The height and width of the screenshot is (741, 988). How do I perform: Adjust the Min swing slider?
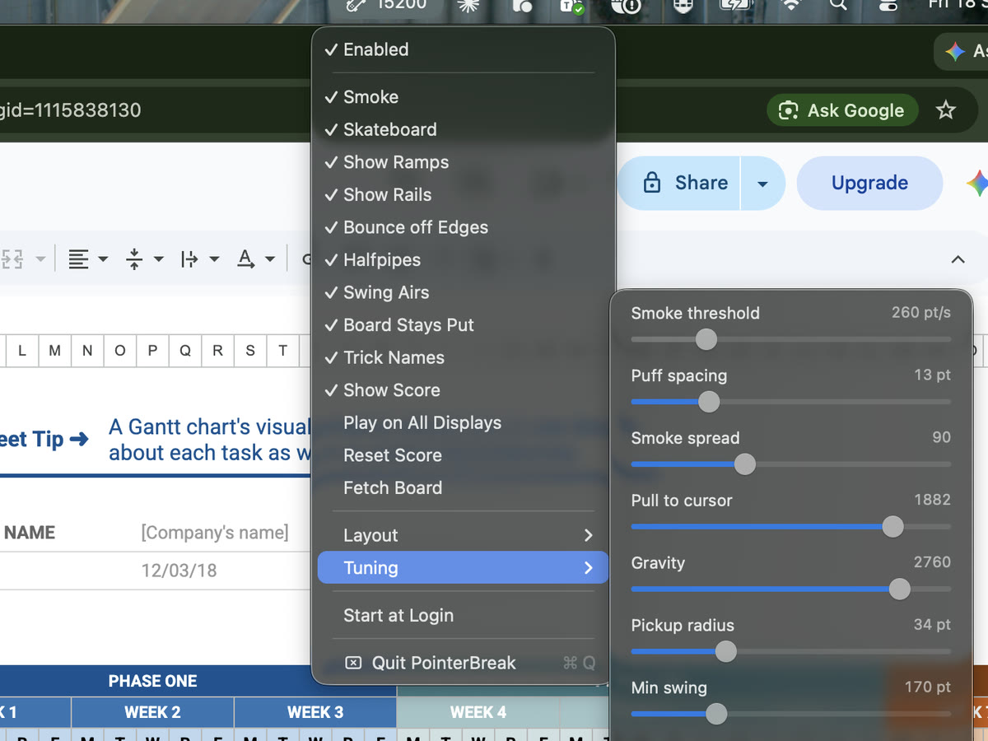(716, 714)
